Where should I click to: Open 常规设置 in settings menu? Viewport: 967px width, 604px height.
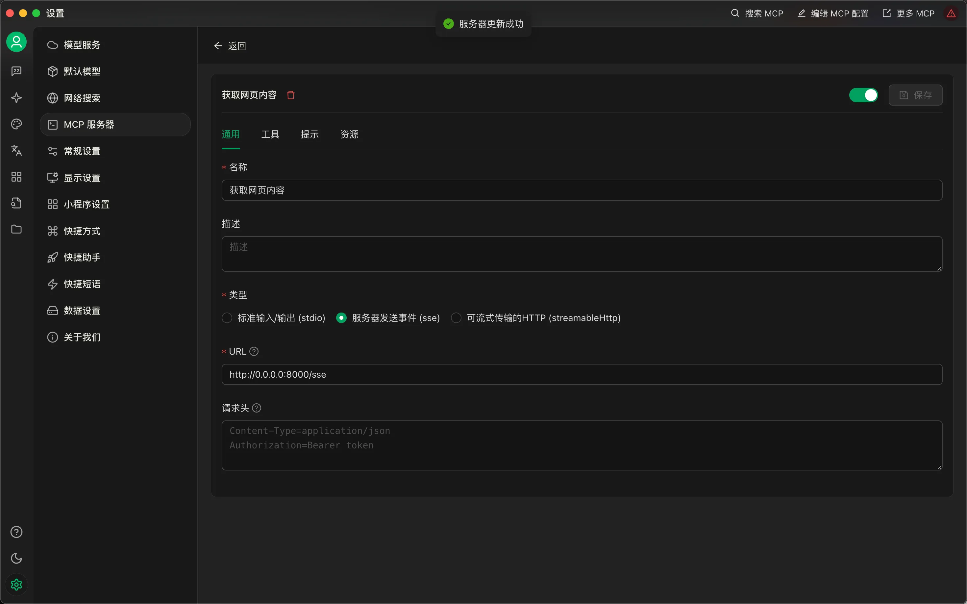[82, 151]
